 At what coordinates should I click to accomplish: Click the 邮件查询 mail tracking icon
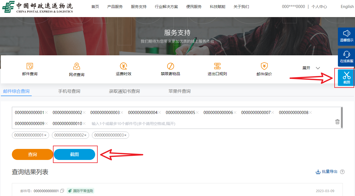[x=30, y=66]
